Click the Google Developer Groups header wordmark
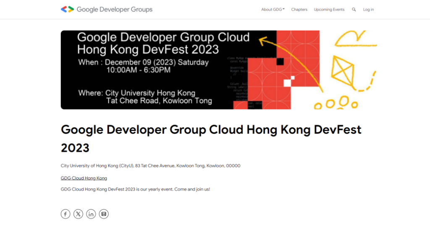This screenshot has height=235, width=430. [x=114, y=9]
